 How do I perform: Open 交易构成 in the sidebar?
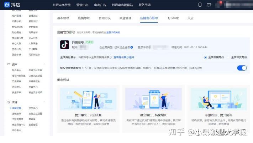click(33, 27)
